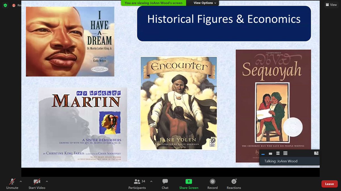
Task: Switch video panel to grid view
Action: point(285,153)
